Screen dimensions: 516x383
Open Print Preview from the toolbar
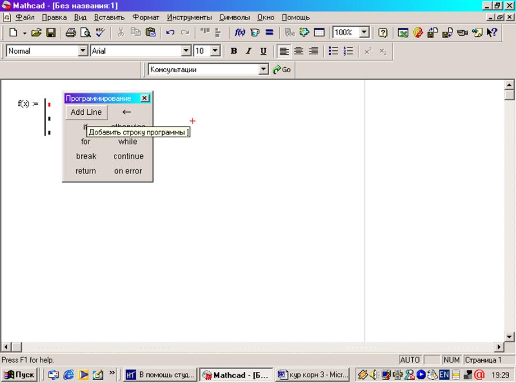85,33
